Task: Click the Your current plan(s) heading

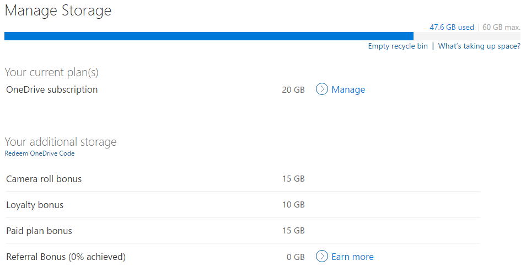Action: click(x=51, y=72)
